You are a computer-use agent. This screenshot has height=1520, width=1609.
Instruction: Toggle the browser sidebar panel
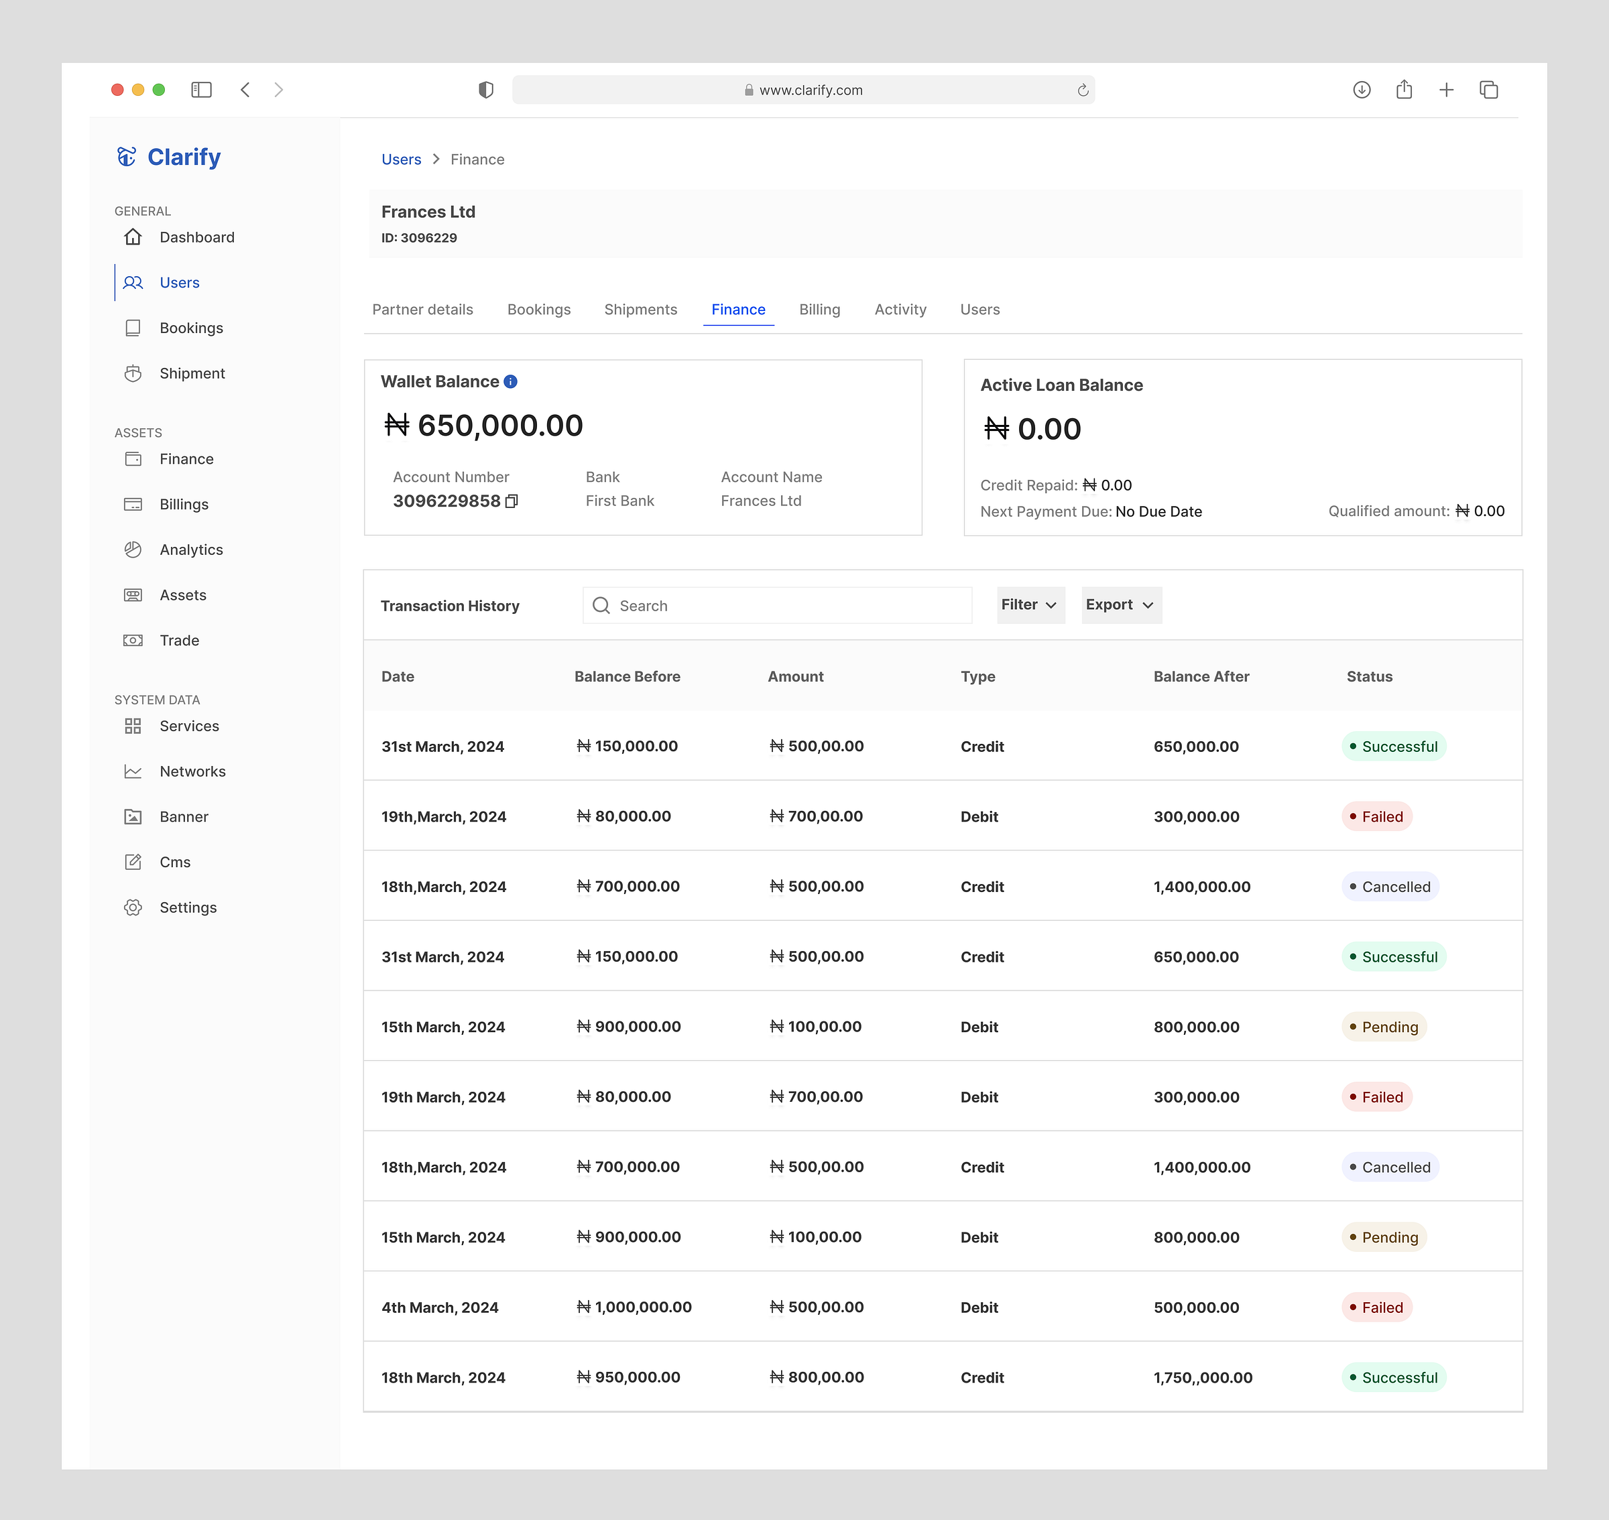[x=201, y=90]
